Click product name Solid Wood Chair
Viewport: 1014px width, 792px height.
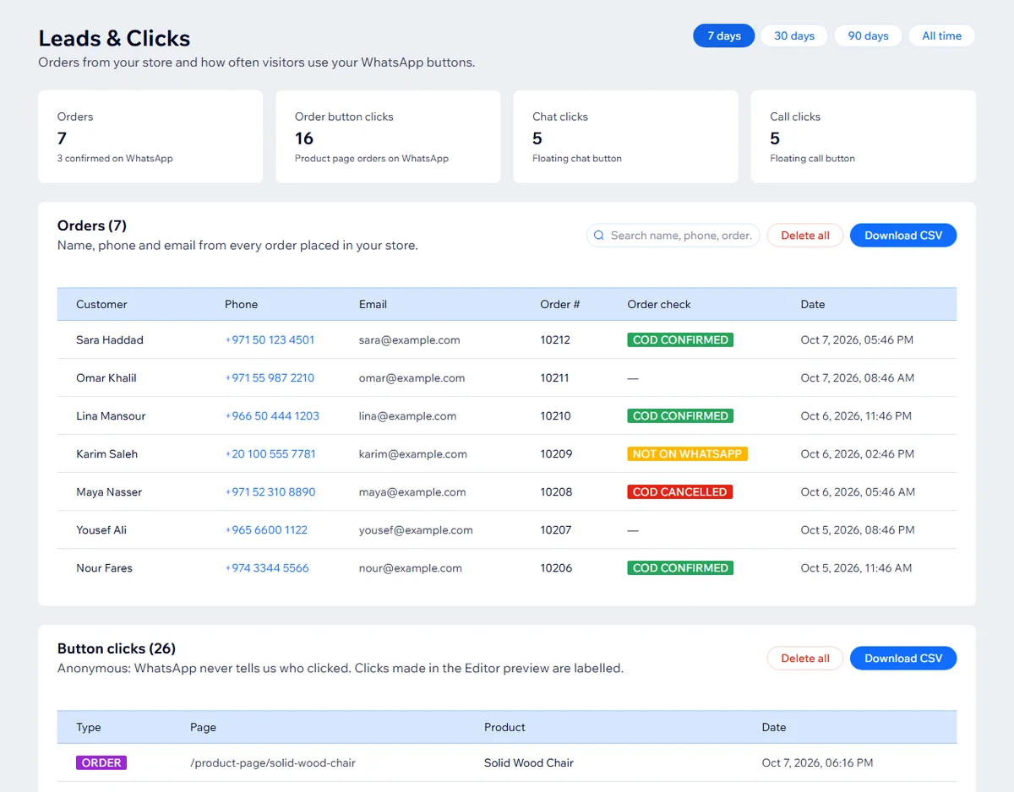pyautogui.click(x=529, y=763)
